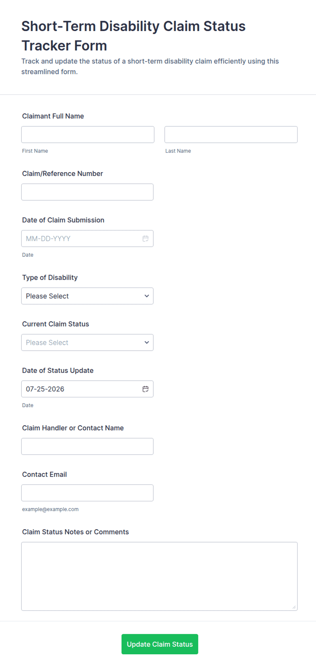Click the Update Claim Status button

(x=160, y=644)
